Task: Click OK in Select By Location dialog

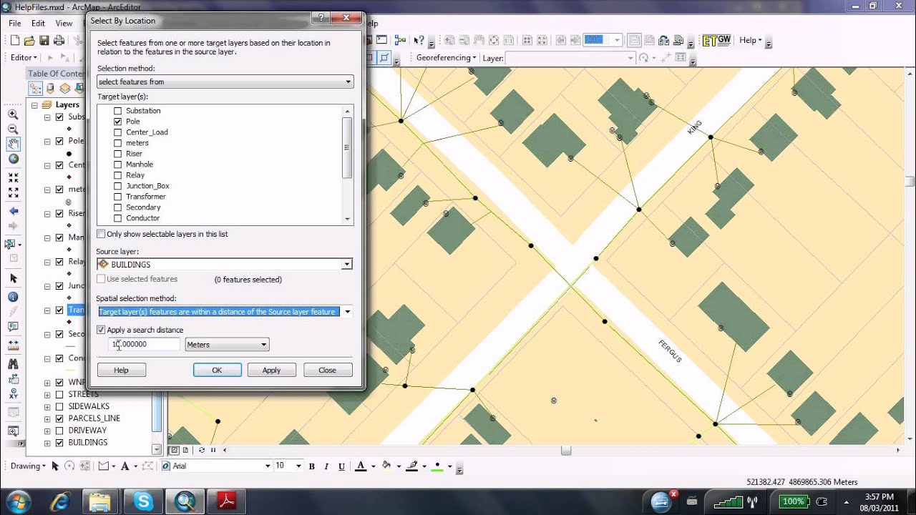Action: (x=217, y=370)
